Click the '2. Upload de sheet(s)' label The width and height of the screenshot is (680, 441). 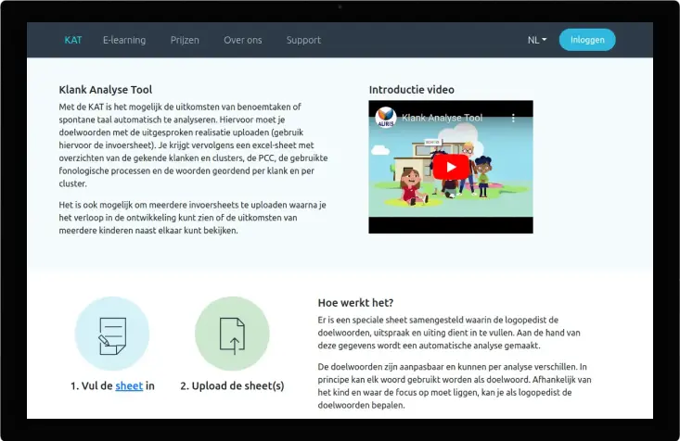click(232, 385)
